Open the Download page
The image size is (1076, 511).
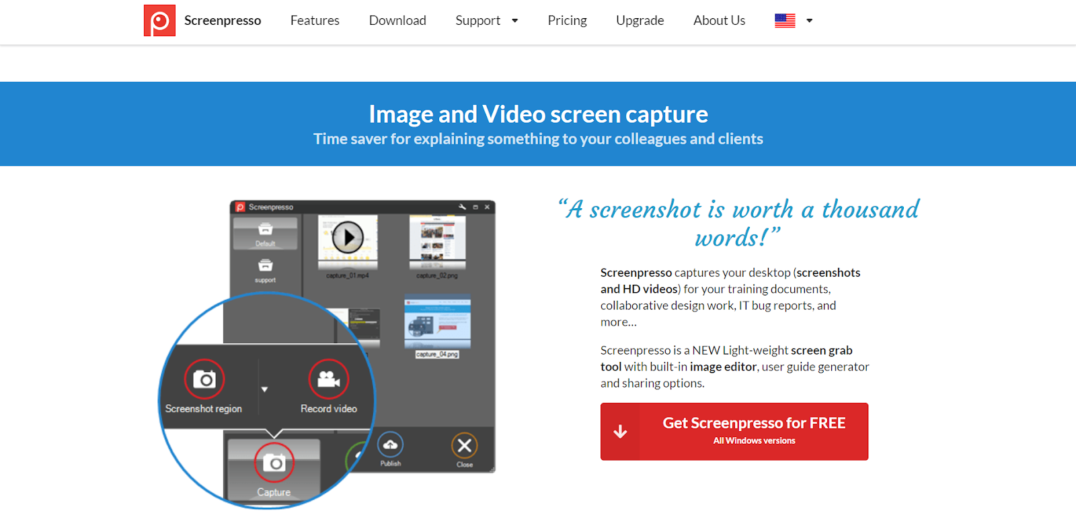(x=397, y=21)
